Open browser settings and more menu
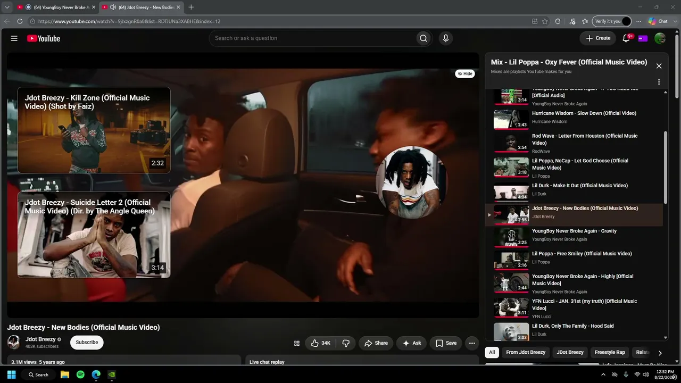Screen dimensions: 681x383 pos(639,21)
